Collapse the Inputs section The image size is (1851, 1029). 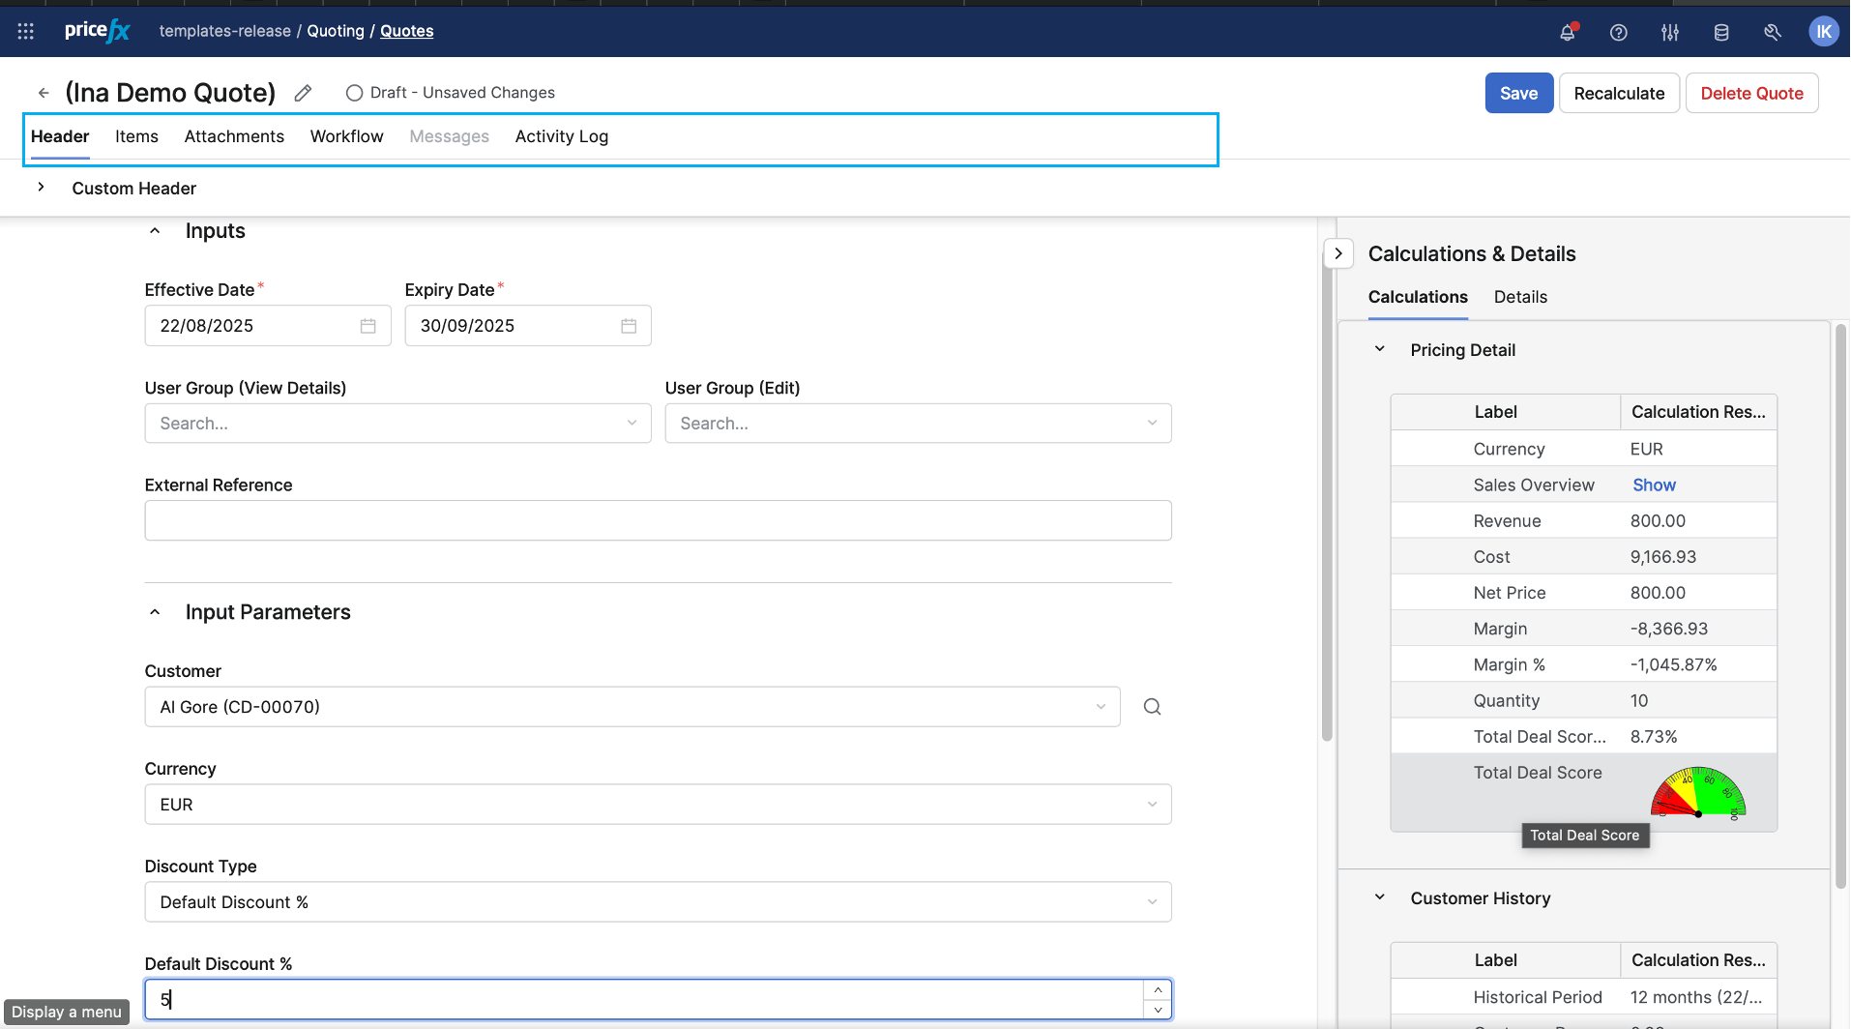155,231
